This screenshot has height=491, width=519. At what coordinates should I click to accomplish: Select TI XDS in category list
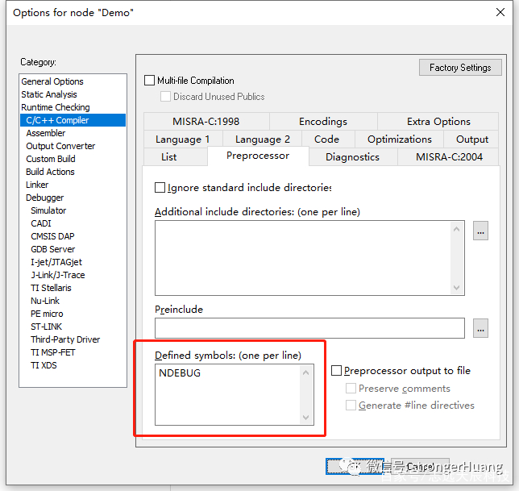(x=73, y=365)
